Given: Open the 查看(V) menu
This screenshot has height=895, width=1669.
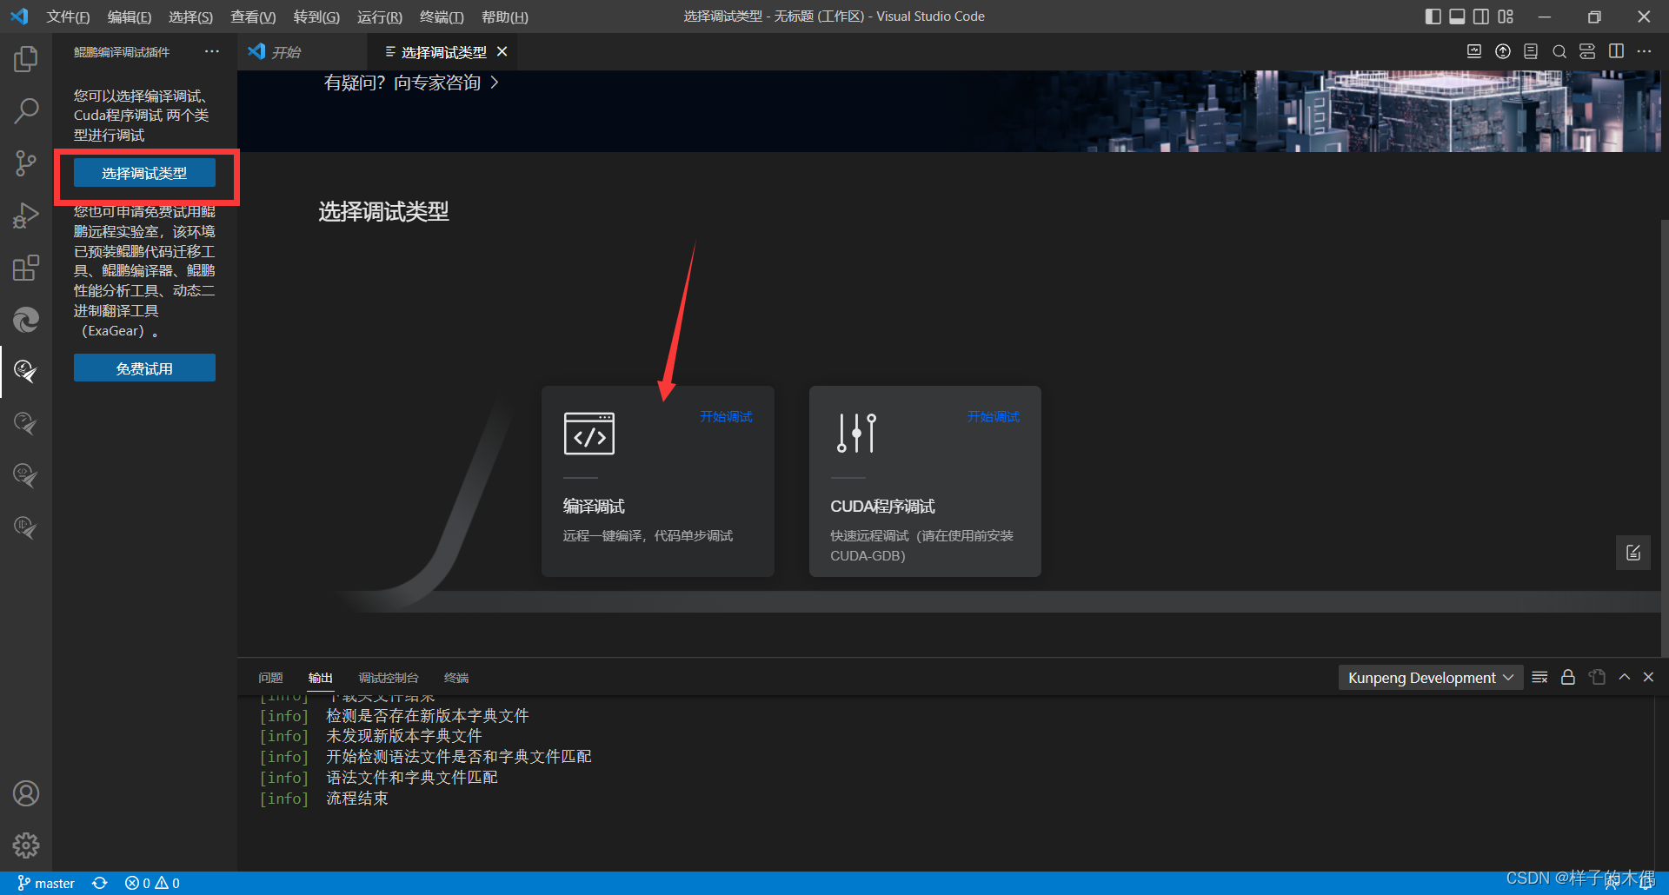Looking at the screenshot, I should (253, 17).
